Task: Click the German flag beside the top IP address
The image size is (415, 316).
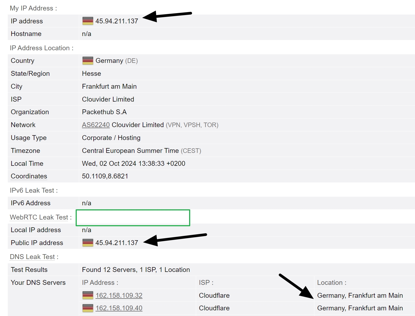Action: [x=88, y=21]
